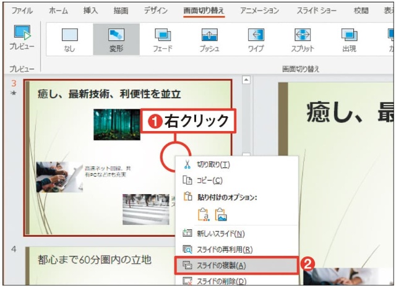Viewport: 396px width, 288px height.
Task: Click the プレビュー preview icon
Action: pos(22,32)
